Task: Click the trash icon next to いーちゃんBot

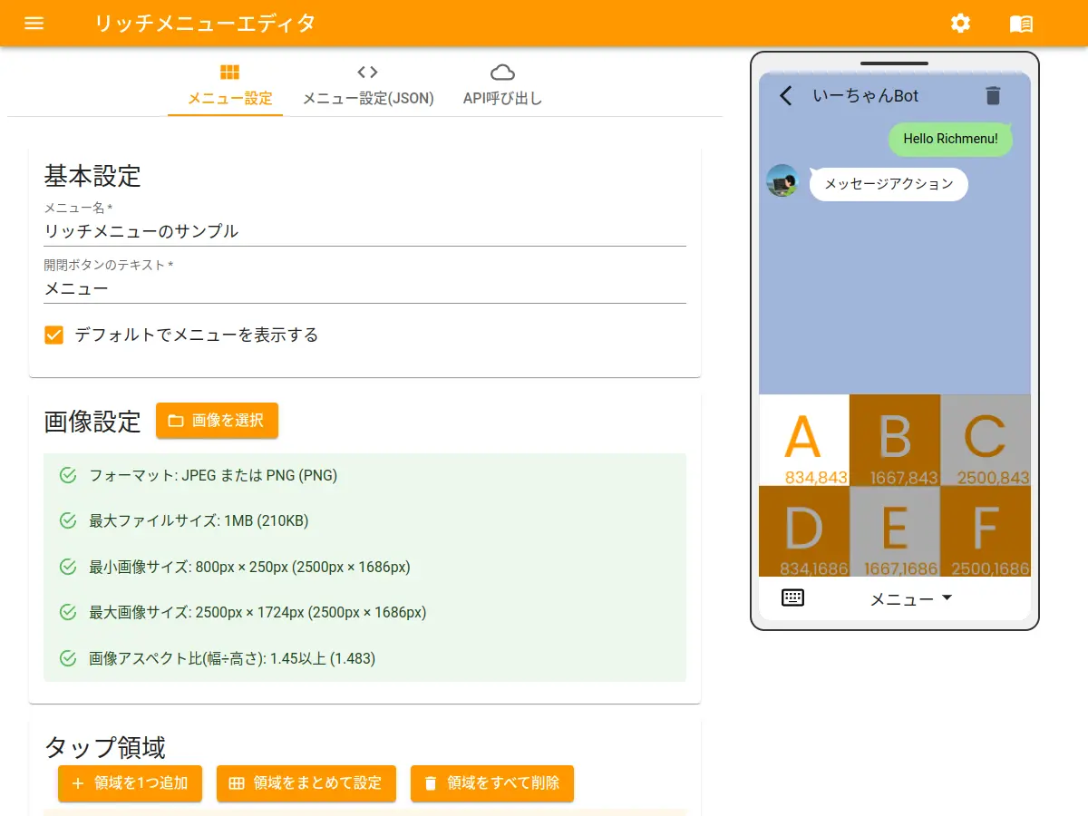Action: pyautogui.click(x=993, y=95)
